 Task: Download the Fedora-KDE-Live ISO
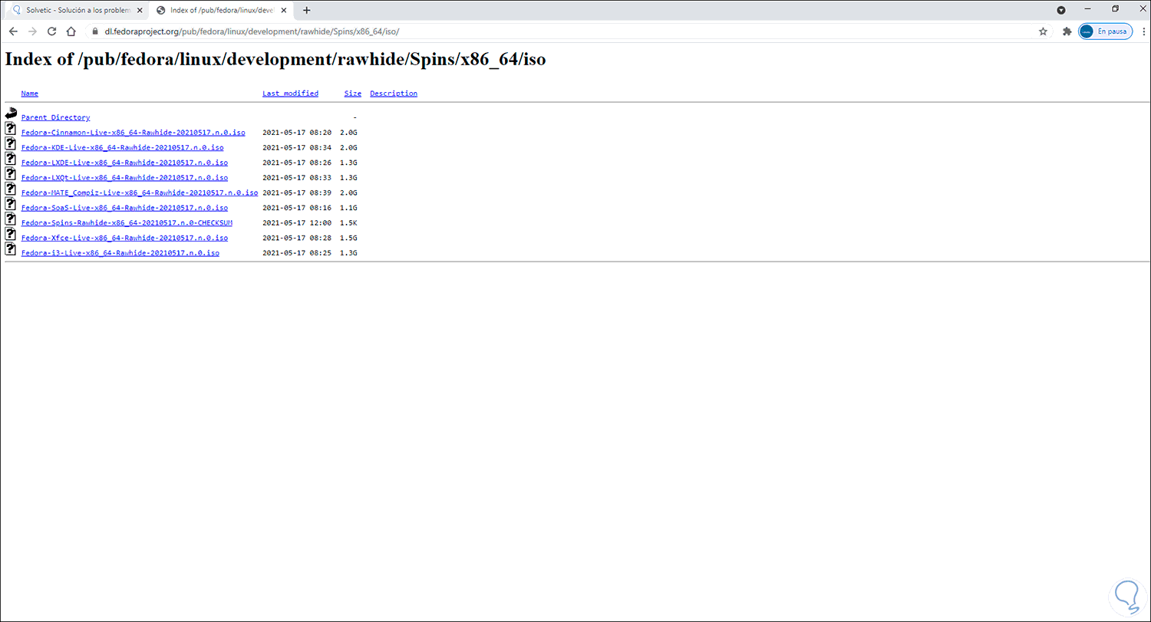pyautogui.click(x=123, y=147)
